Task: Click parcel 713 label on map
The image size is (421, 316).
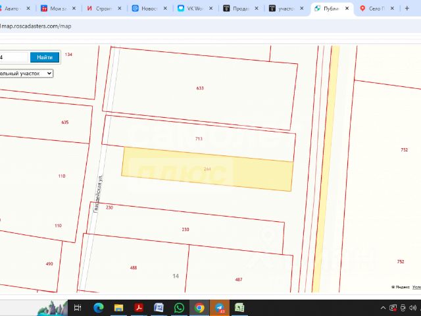Action: (199, 139)
